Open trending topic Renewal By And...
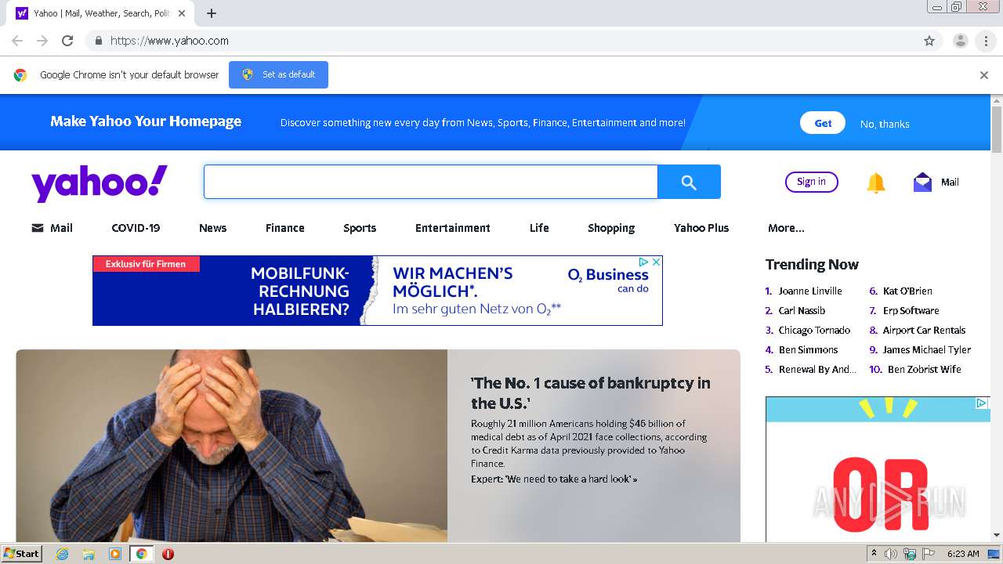 (x=817, y=369)
